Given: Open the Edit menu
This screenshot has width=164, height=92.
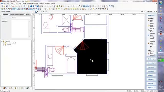Looking at the screenshot, I should (8, 4).
